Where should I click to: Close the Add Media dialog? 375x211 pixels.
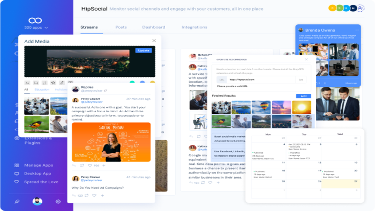[x=154, y=41]
